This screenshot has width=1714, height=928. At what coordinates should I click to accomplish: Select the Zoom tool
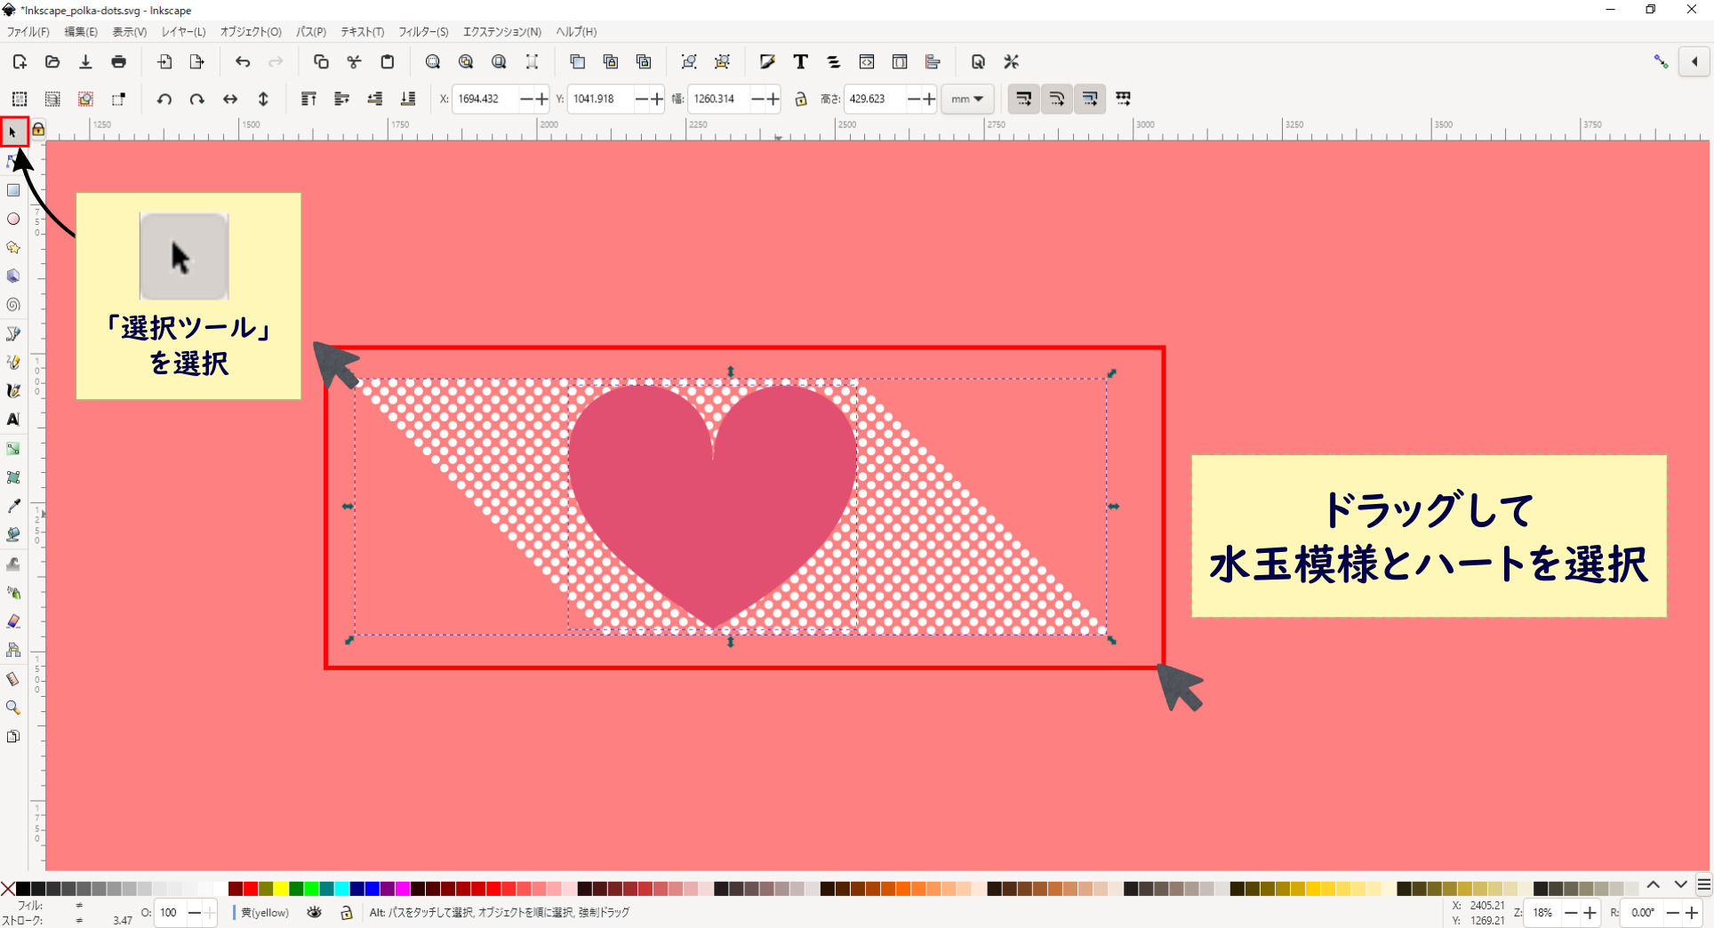click(x=13, y=708)
